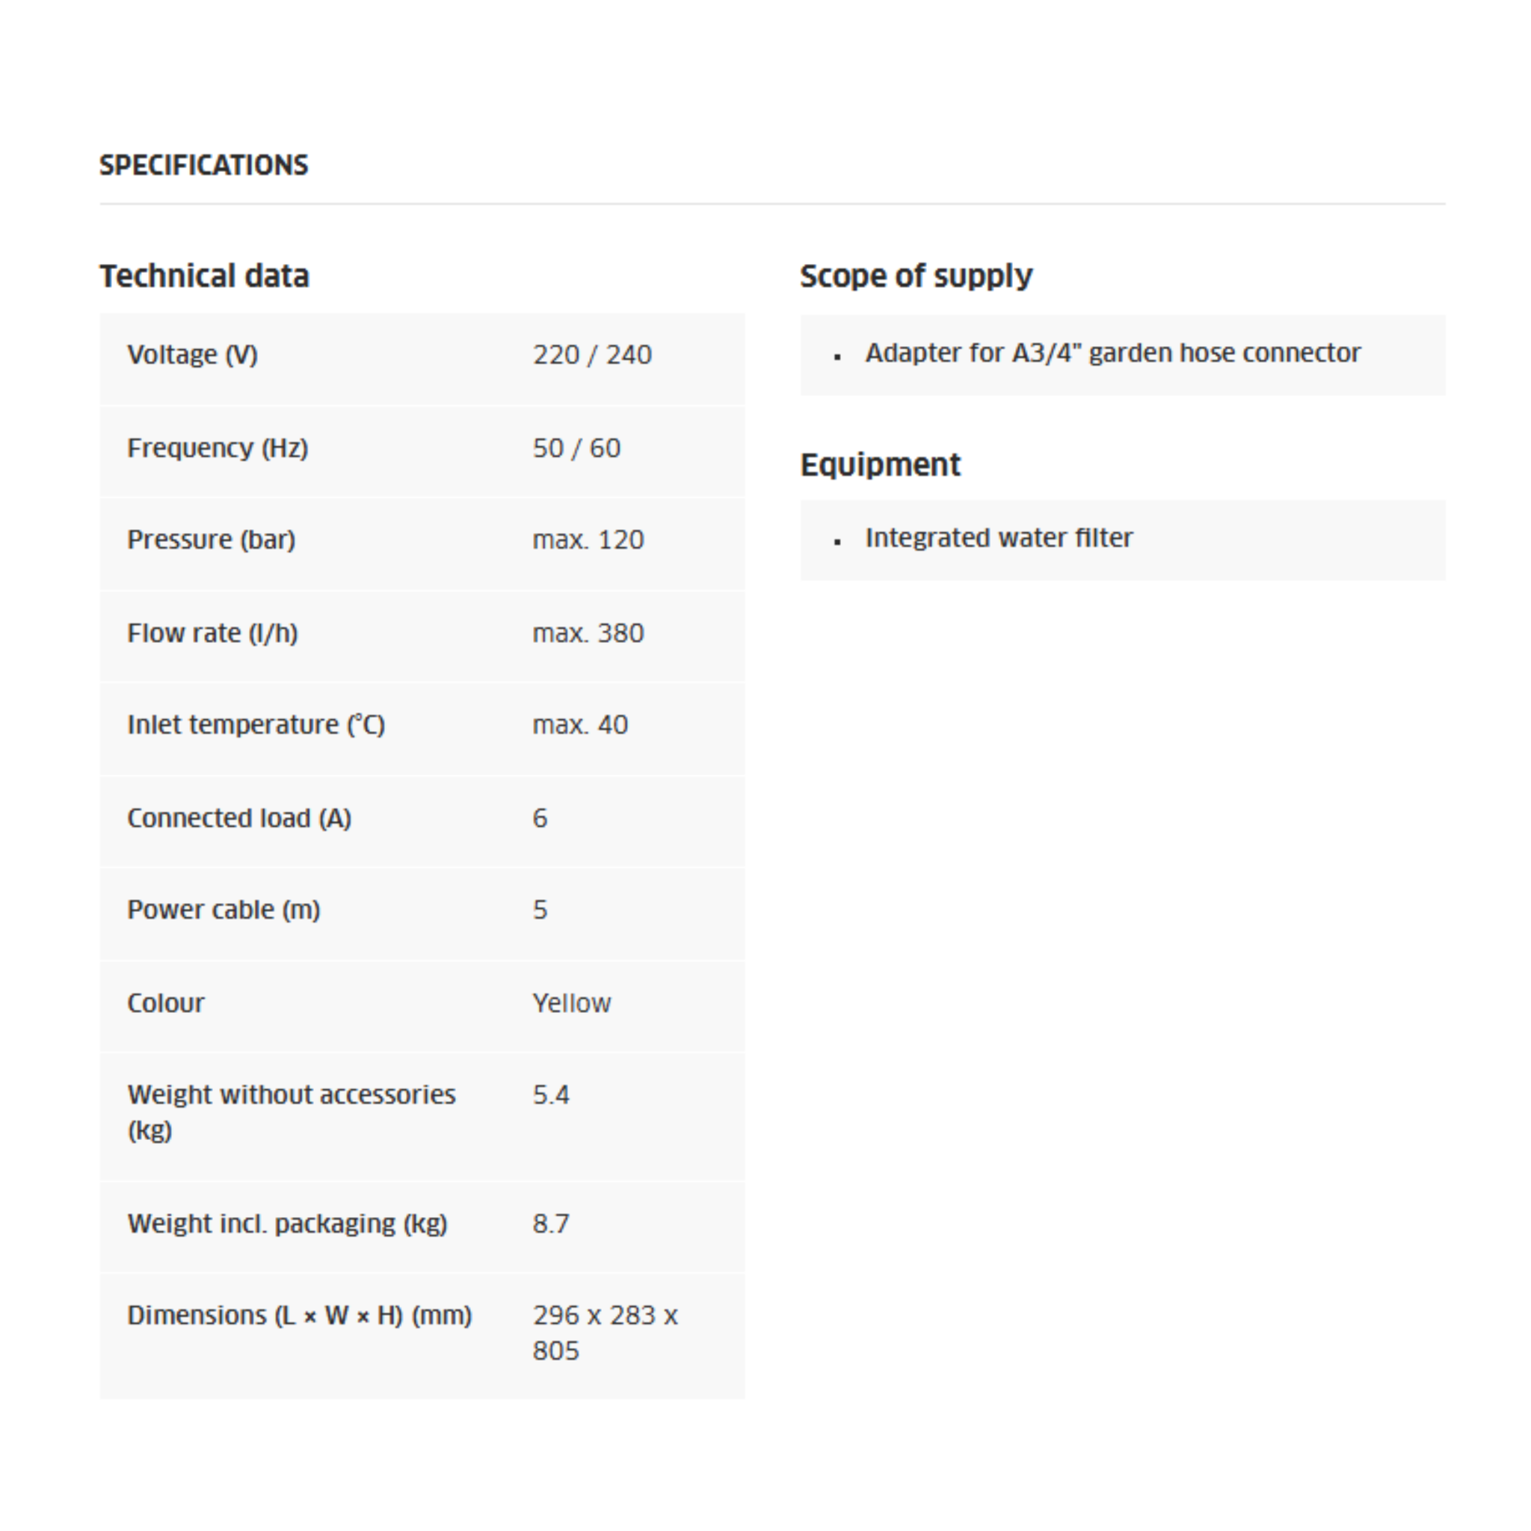Click the Connected load (A) label
Screen dimensions: 1531x1531
click(238, 818)
